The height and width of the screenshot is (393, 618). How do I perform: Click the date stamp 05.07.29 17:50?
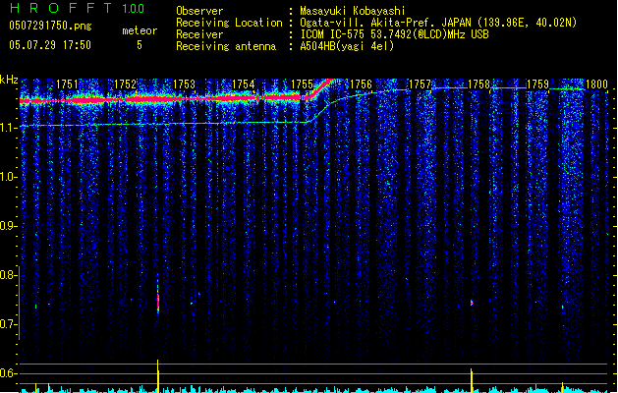50,45
